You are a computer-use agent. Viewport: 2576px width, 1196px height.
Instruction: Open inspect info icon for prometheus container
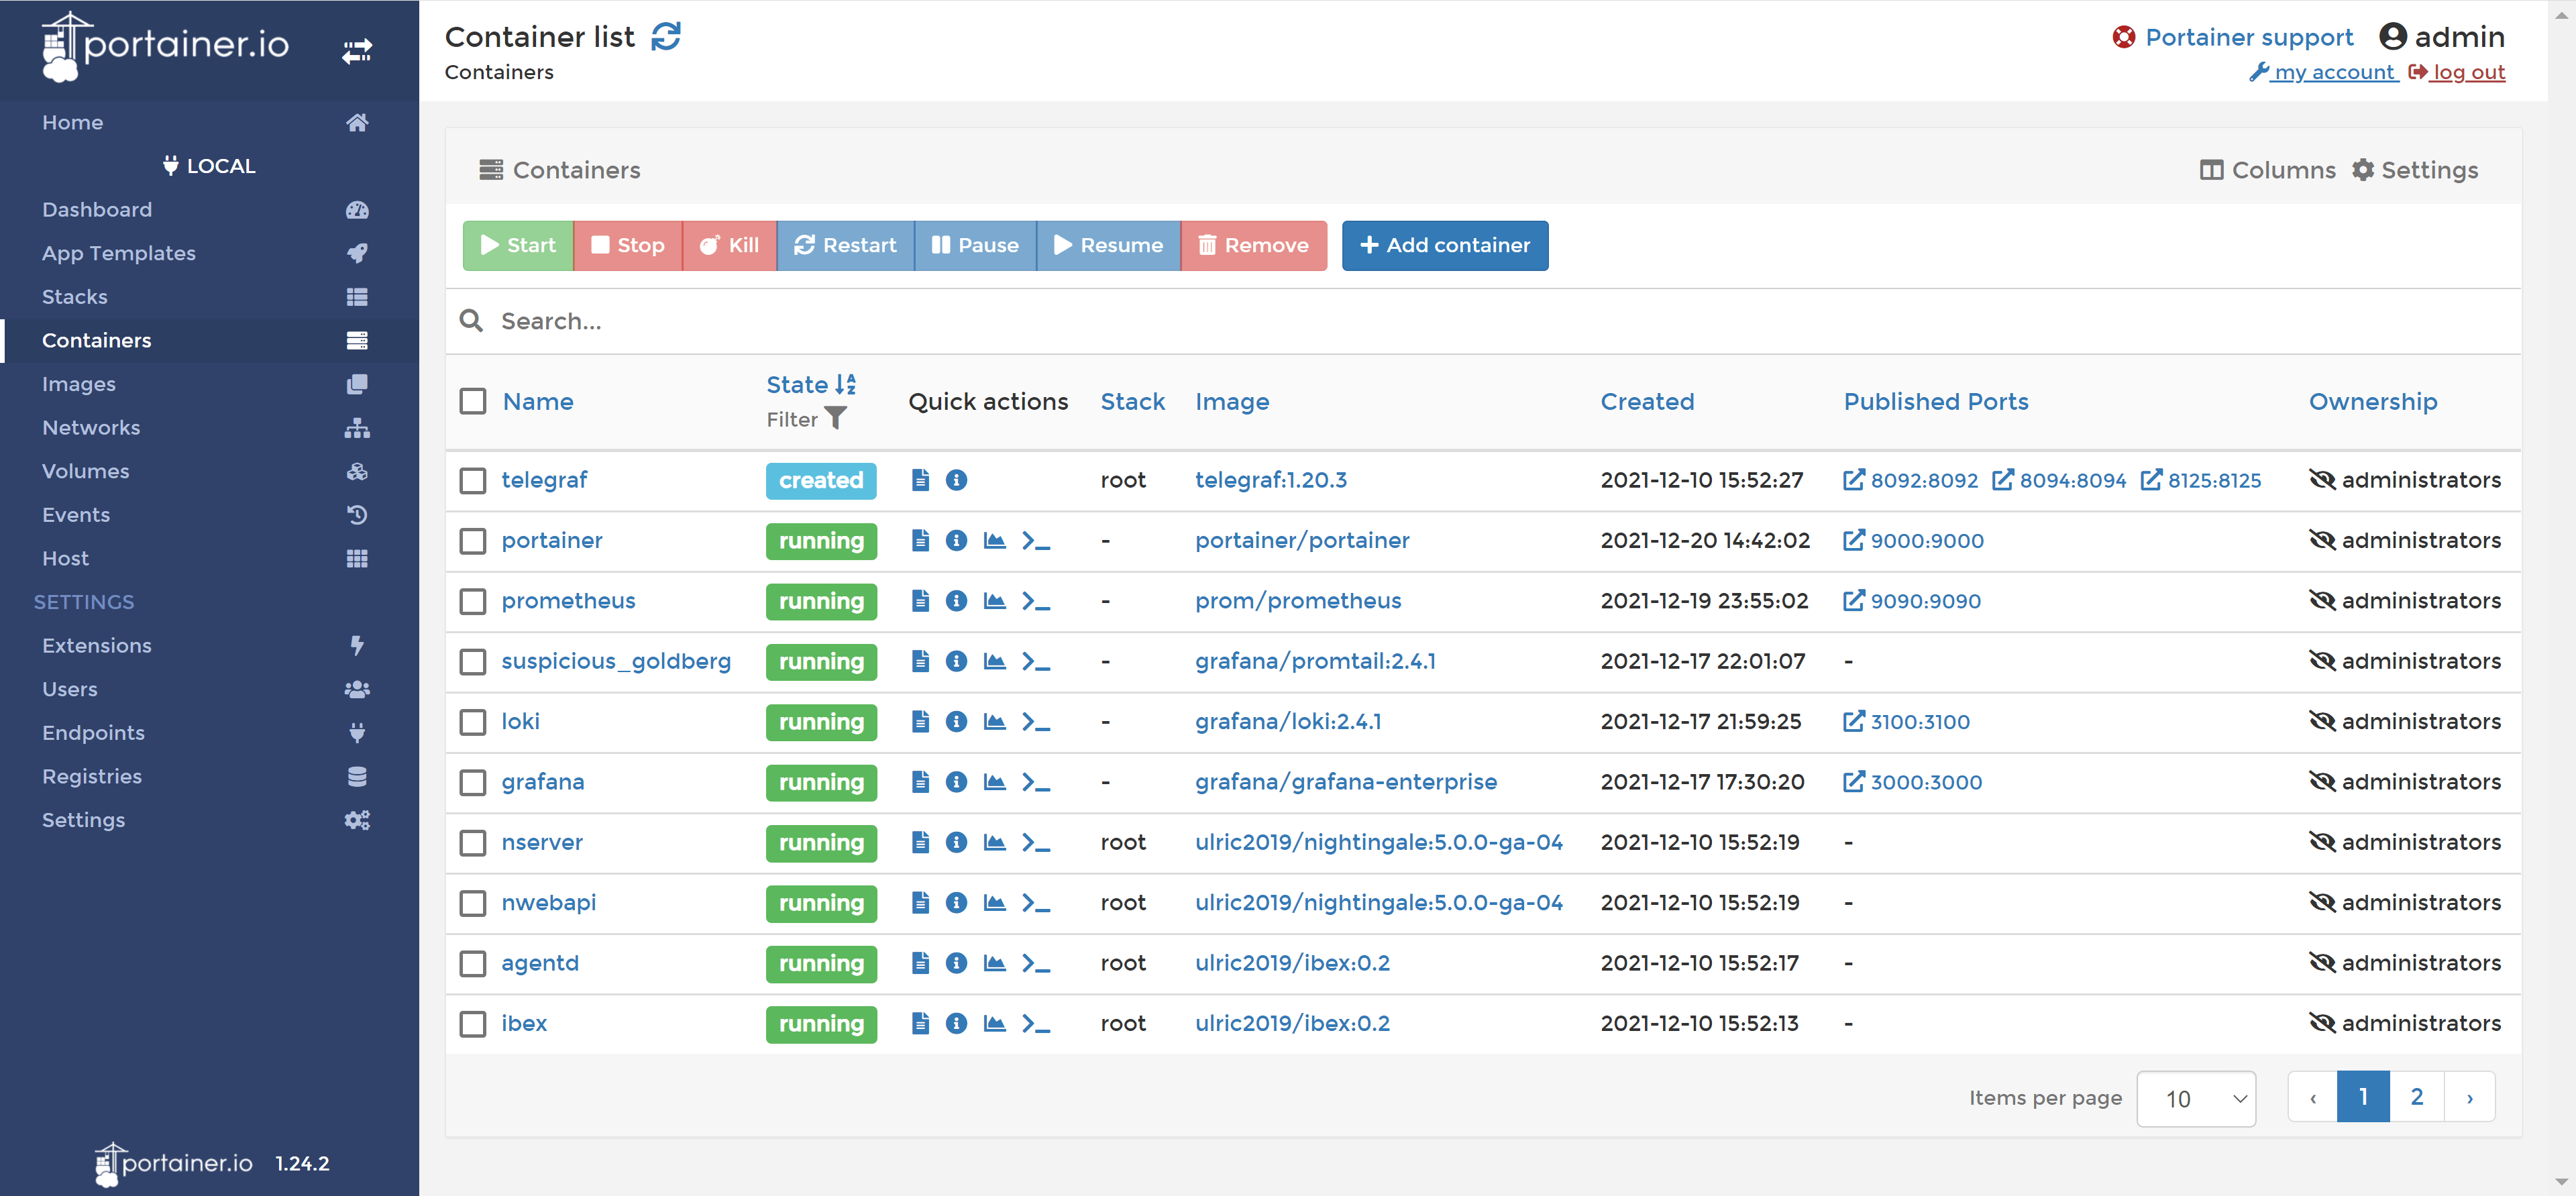click(x=956, y=601)
